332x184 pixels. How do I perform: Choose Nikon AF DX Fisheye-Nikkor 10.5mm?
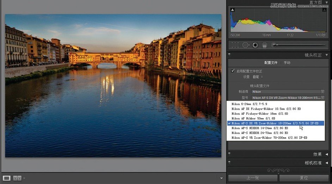point(276,109)
